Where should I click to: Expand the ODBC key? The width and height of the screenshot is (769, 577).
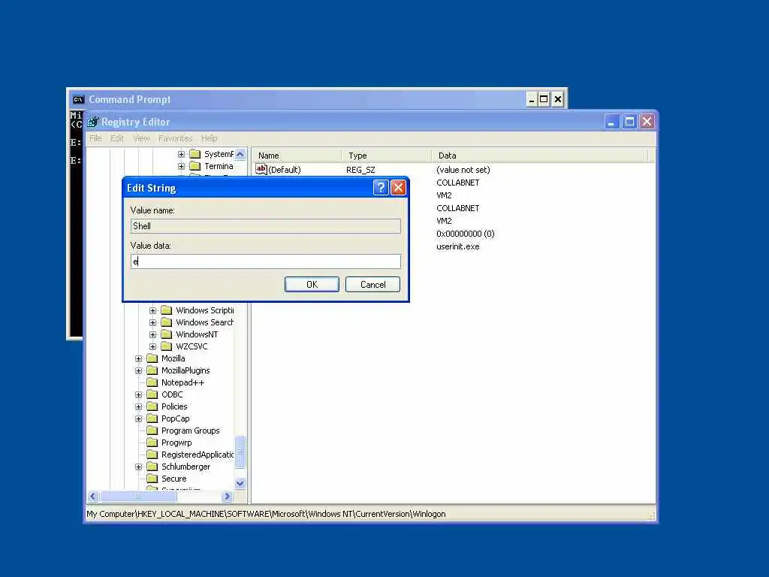tap(138, 394)
